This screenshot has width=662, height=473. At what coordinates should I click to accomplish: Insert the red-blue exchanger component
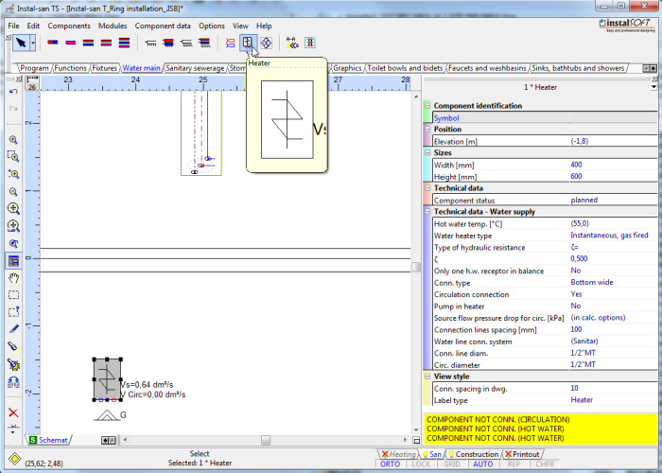[230, 43]
